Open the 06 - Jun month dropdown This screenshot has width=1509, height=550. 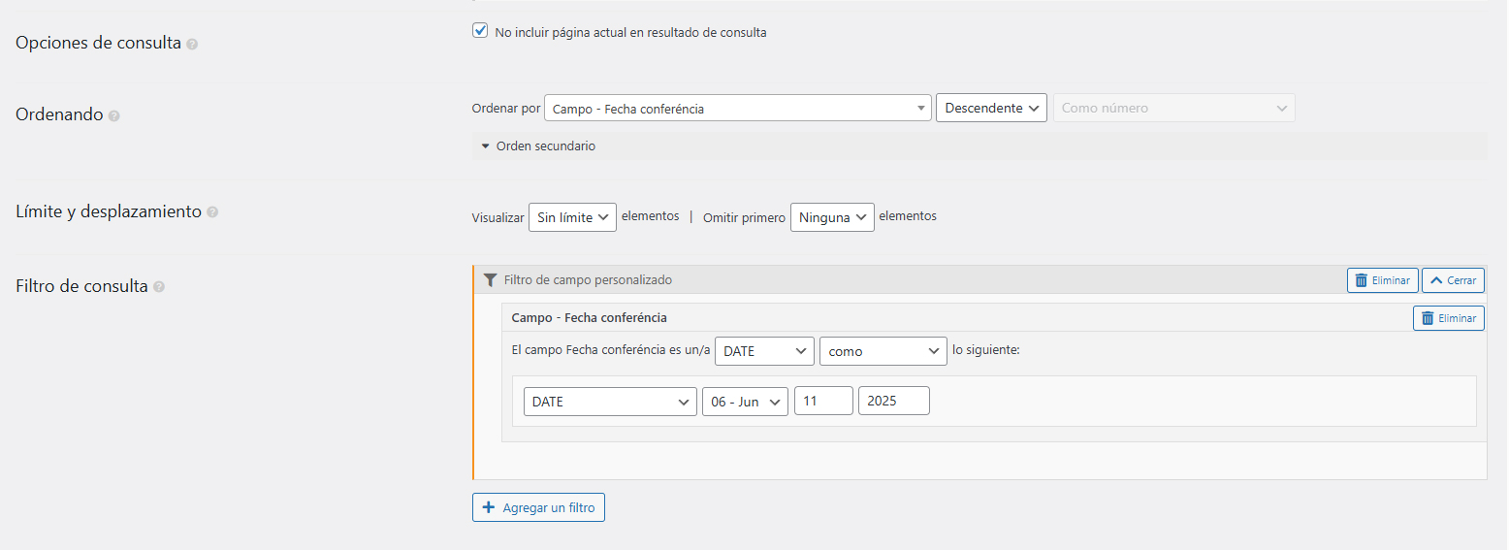[745, 402]
